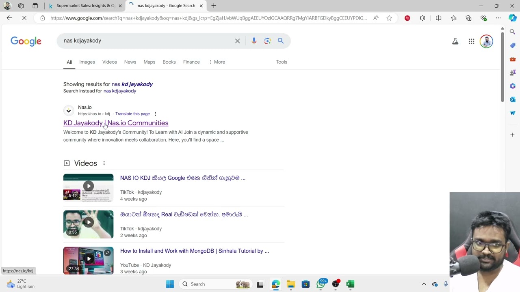Clear the Google search box
The image size is (520, 292).
point(237,41)
